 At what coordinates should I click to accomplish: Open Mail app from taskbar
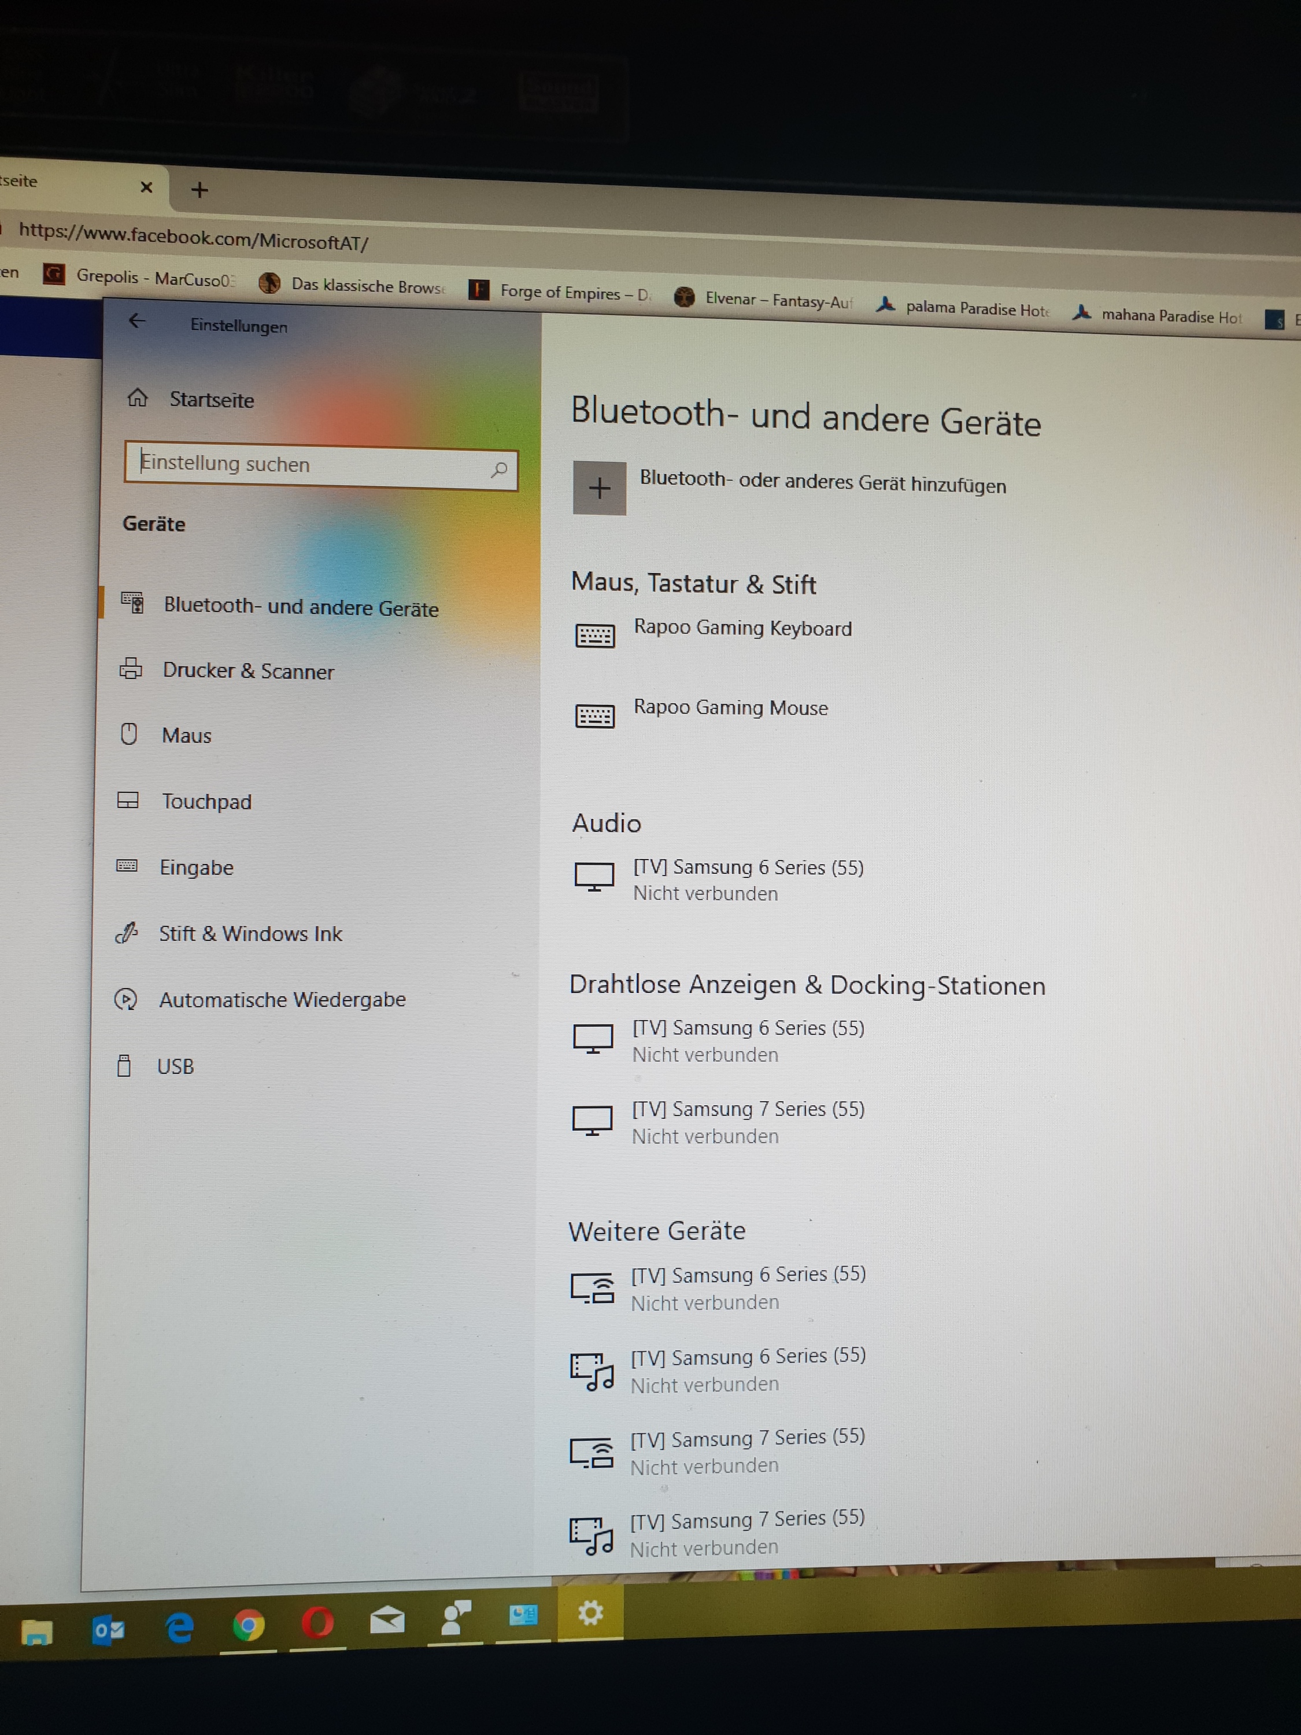[x=387, y=1620]
